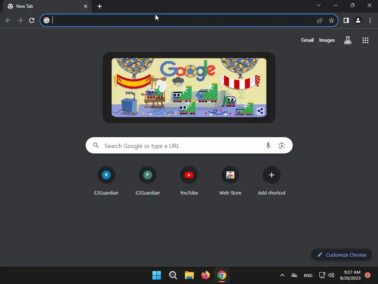The width and height of the screenshot is (378, 284).
Task: Open the side panel
Action: click(x=346, y=20)
